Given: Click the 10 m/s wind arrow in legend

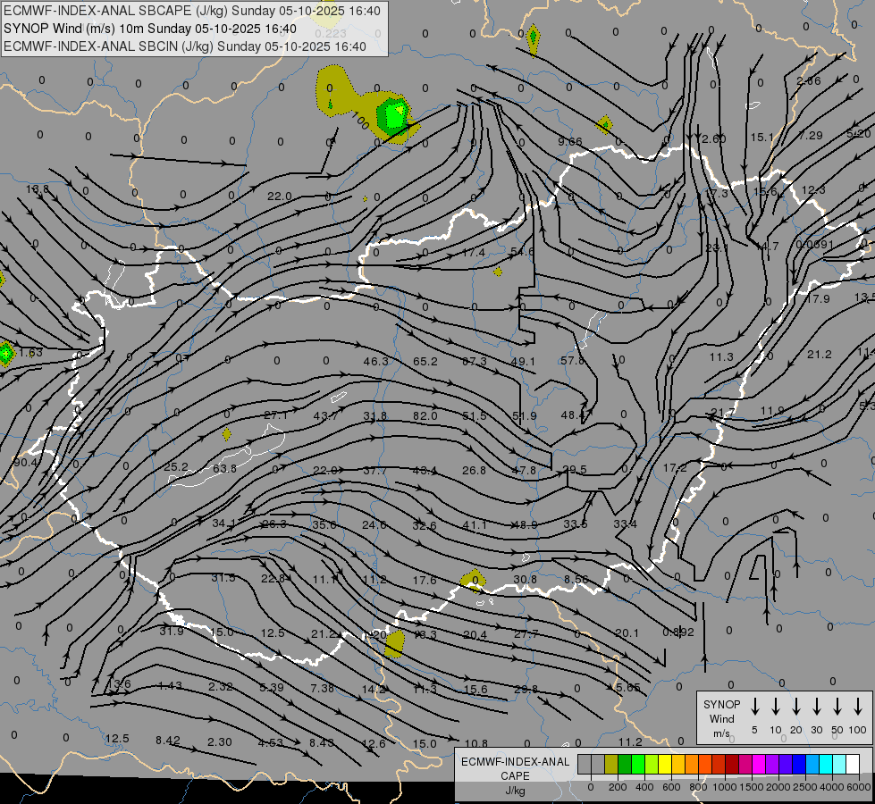Looking at the screenshot, I should (x=776, y=707).
